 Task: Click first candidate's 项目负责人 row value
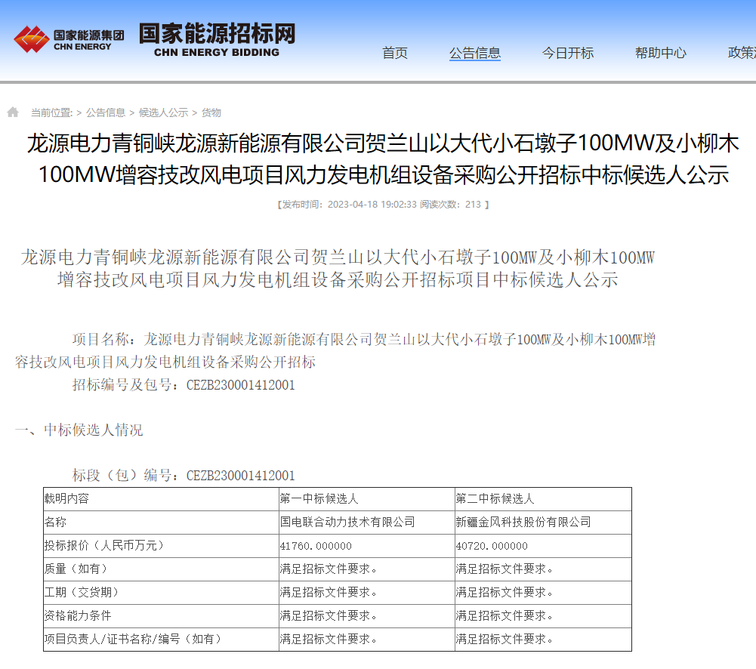point(367,640)
